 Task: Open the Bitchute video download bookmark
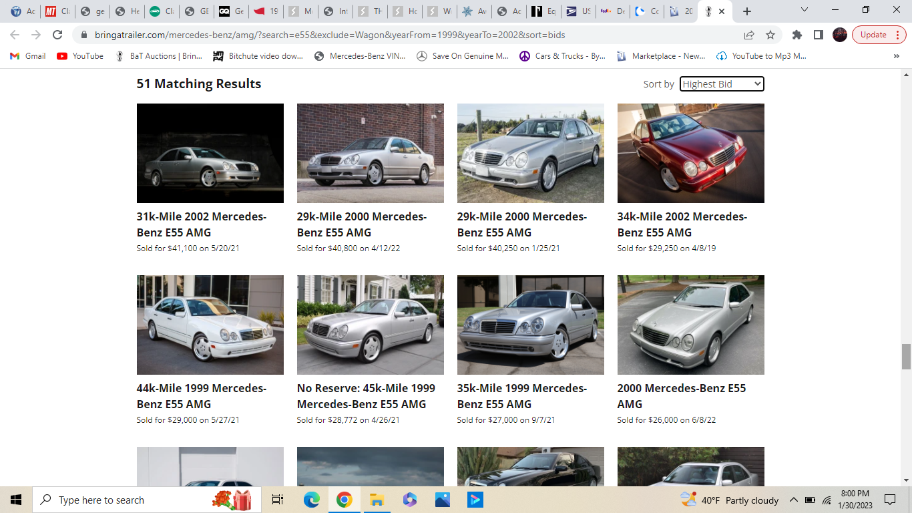coord(258,56)
